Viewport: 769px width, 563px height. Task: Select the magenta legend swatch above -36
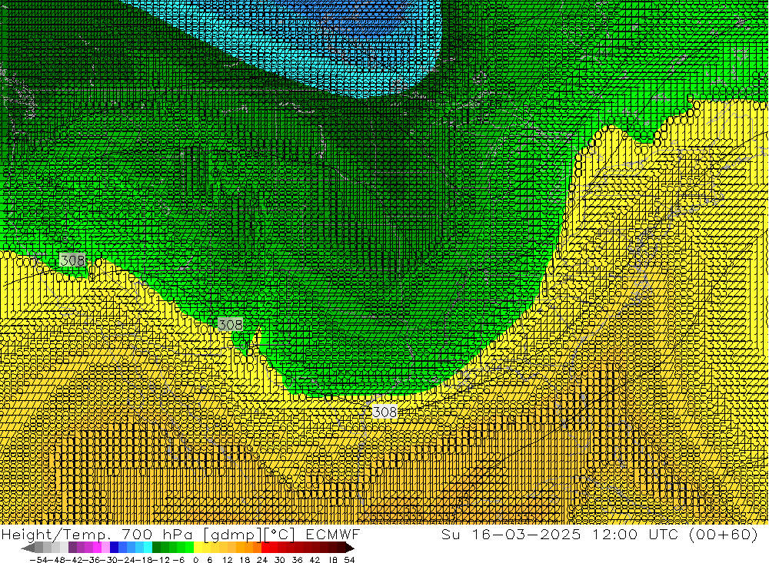pos(97,548)
